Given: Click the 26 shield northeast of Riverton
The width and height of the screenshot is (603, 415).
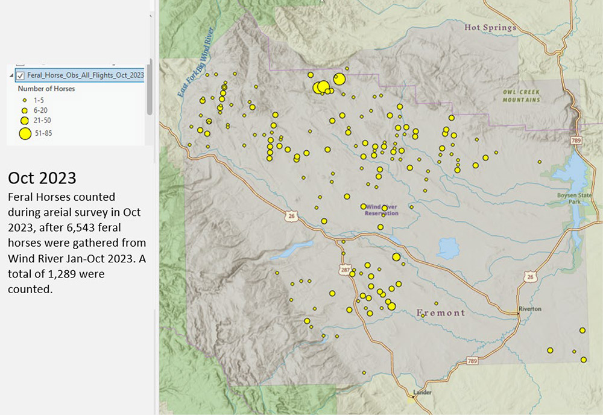Looking at the screenshot, I should (529, 277).
